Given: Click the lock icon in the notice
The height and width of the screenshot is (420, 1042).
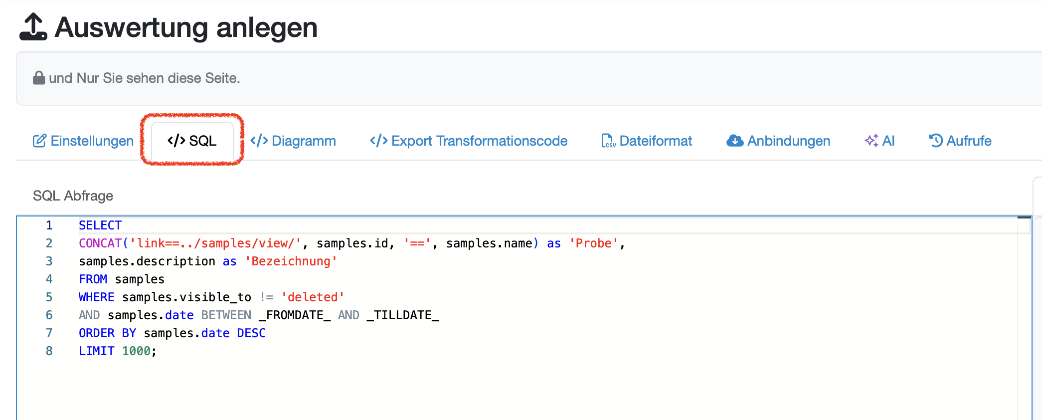Looking at the screenshot, I should [39, 78].
